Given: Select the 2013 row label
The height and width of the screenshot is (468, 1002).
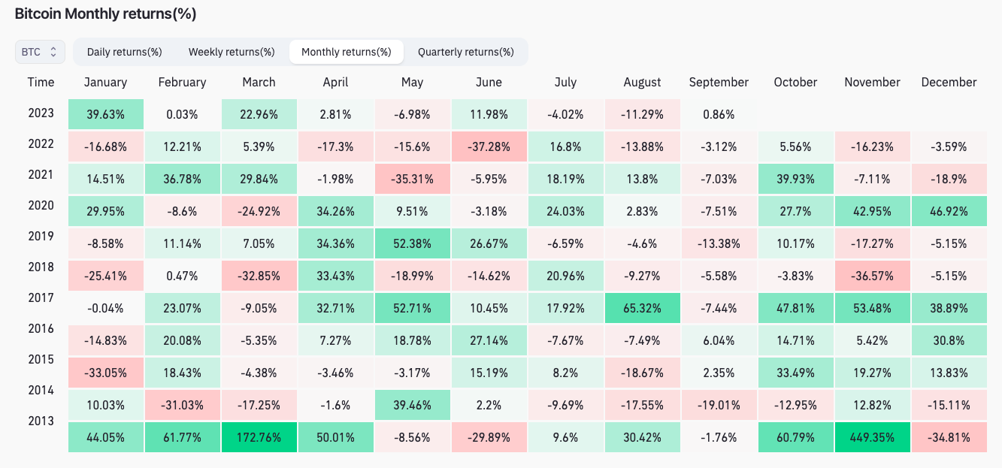Looking at the screenshot, I should (x=41, y=421).
